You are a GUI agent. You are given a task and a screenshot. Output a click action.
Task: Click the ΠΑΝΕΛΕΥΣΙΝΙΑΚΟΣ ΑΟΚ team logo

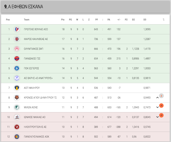(17, 137)
